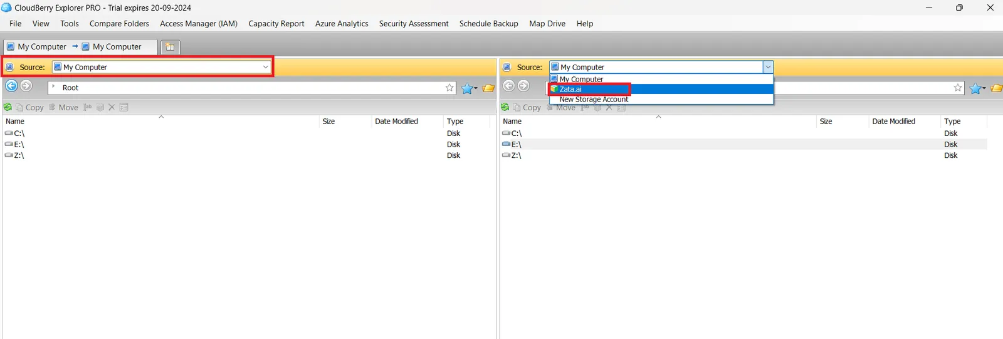The image size is (1003, 339).
Task: Select Z:\ drive in right pane
Action: (512, 155)
